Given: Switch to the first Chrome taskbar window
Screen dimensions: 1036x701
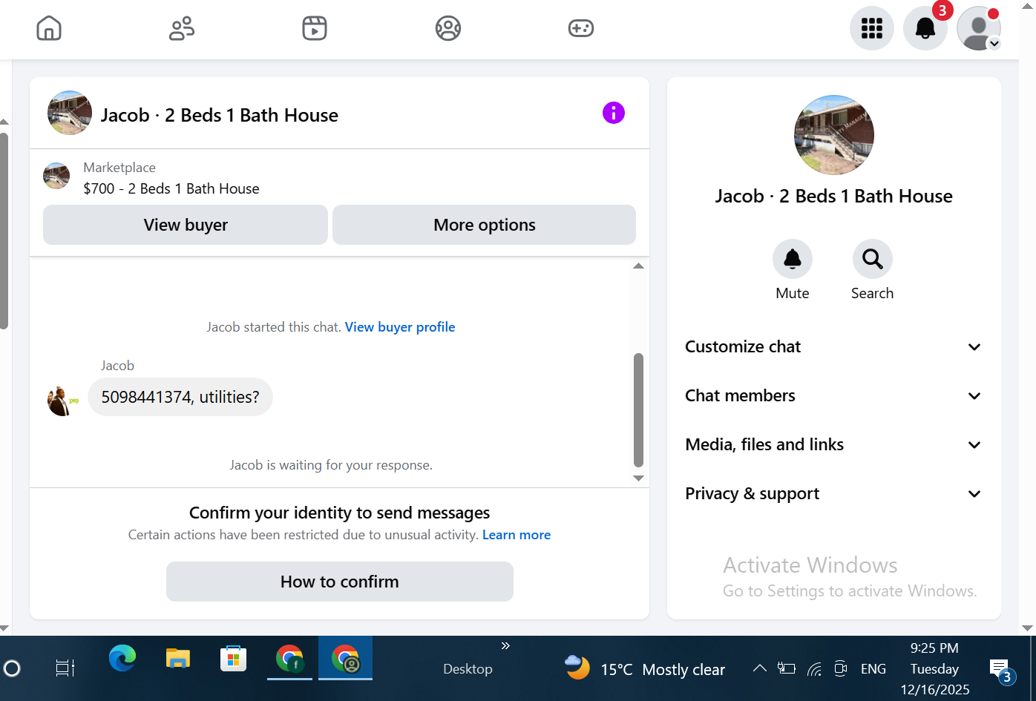Looking at the screenshot, I should coord(290,659).
